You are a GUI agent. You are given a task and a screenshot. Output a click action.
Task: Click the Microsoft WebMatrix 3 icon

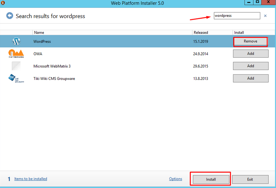click(16, 66)
